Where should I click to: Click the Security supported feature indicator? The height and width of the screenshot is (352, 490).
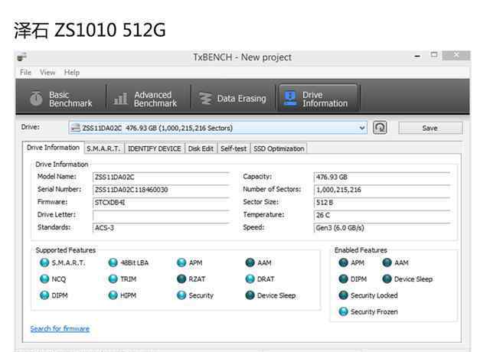[x=181, y=295]
